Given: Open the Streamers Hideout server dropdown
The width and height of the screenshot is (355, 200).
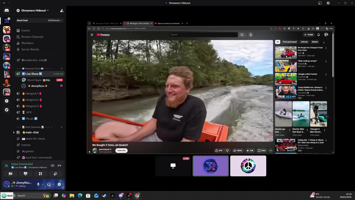Looking at the screenshot, I should pos(32,11).
